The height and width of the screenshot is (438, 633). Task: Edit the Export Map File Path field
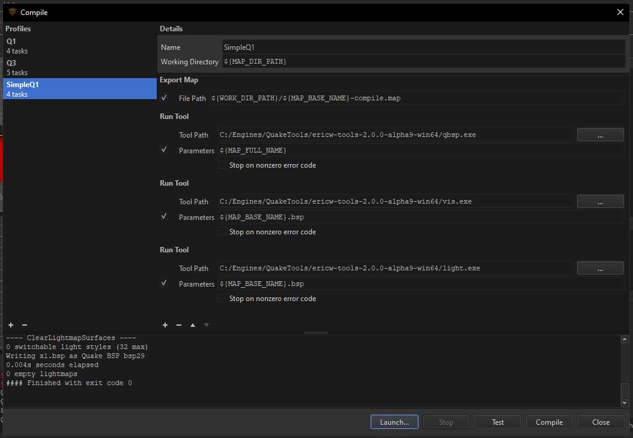417,98
